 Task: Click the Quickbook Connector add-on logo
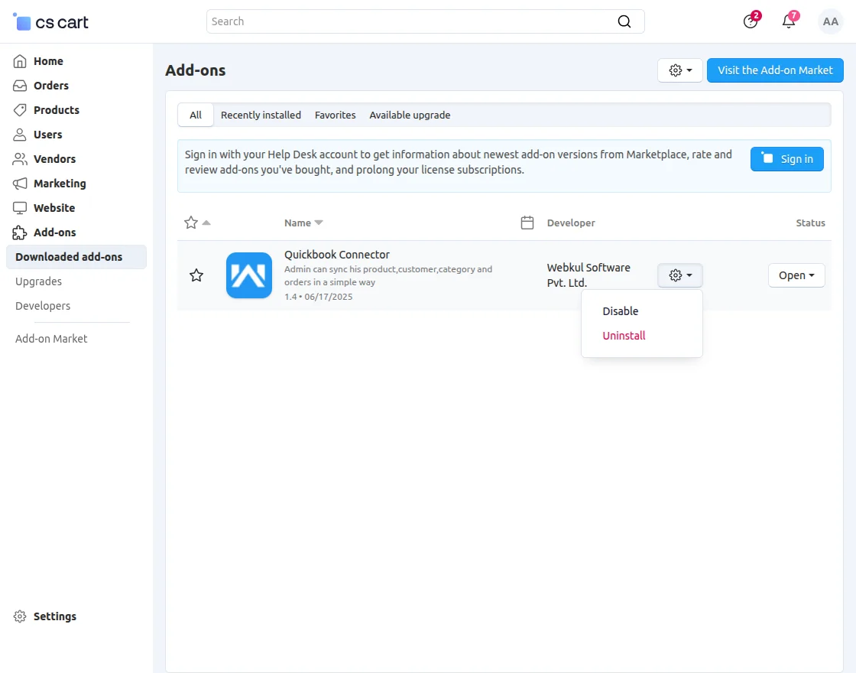click(249, 275)
